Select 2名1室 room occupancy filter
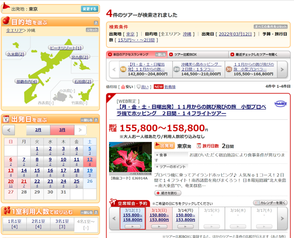This screenshot has height=238, width=294. coord(38,224)
